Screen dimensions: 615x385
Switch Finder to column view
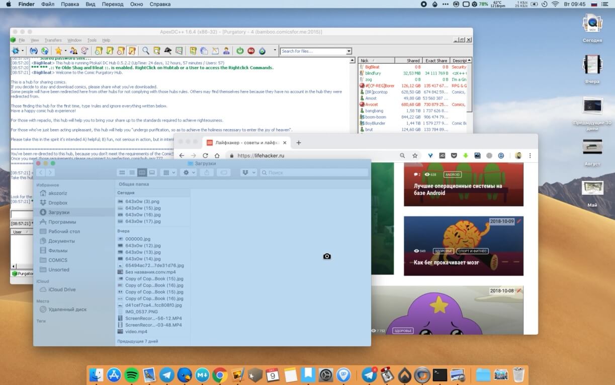tap(142, 172)
